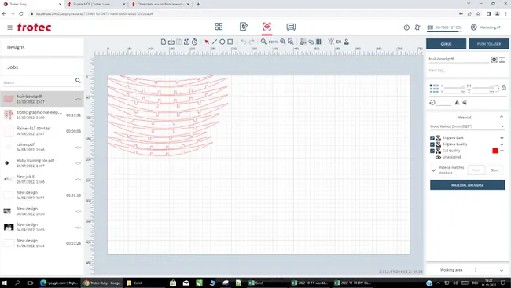Click the Store button
Image resolution: width=511 pixels, height=288 pixels.
pyautogui.click(x=494, y=170)
